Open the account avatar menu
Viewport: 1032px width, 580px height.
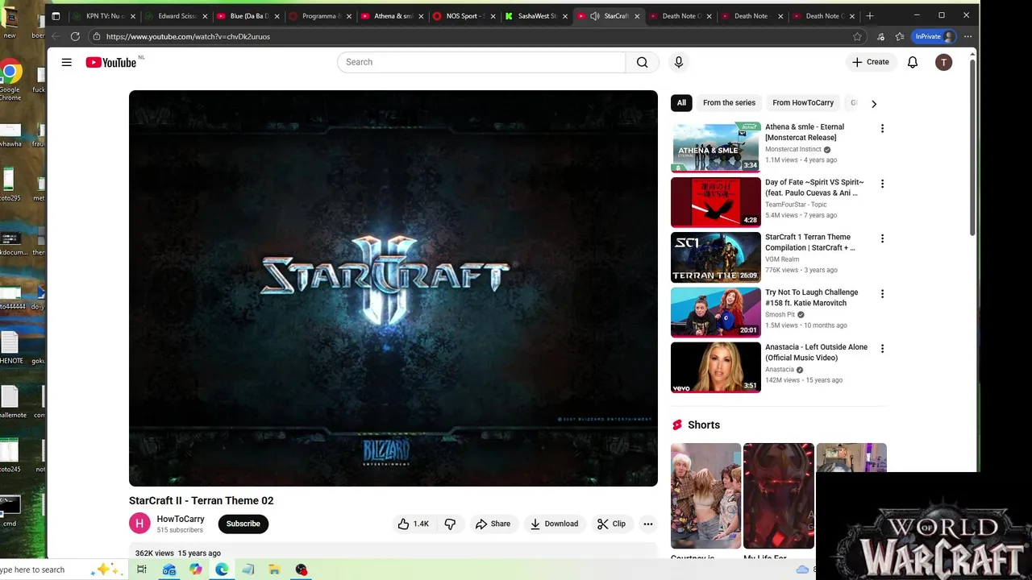pyautogui.click(x=943, y=62)
